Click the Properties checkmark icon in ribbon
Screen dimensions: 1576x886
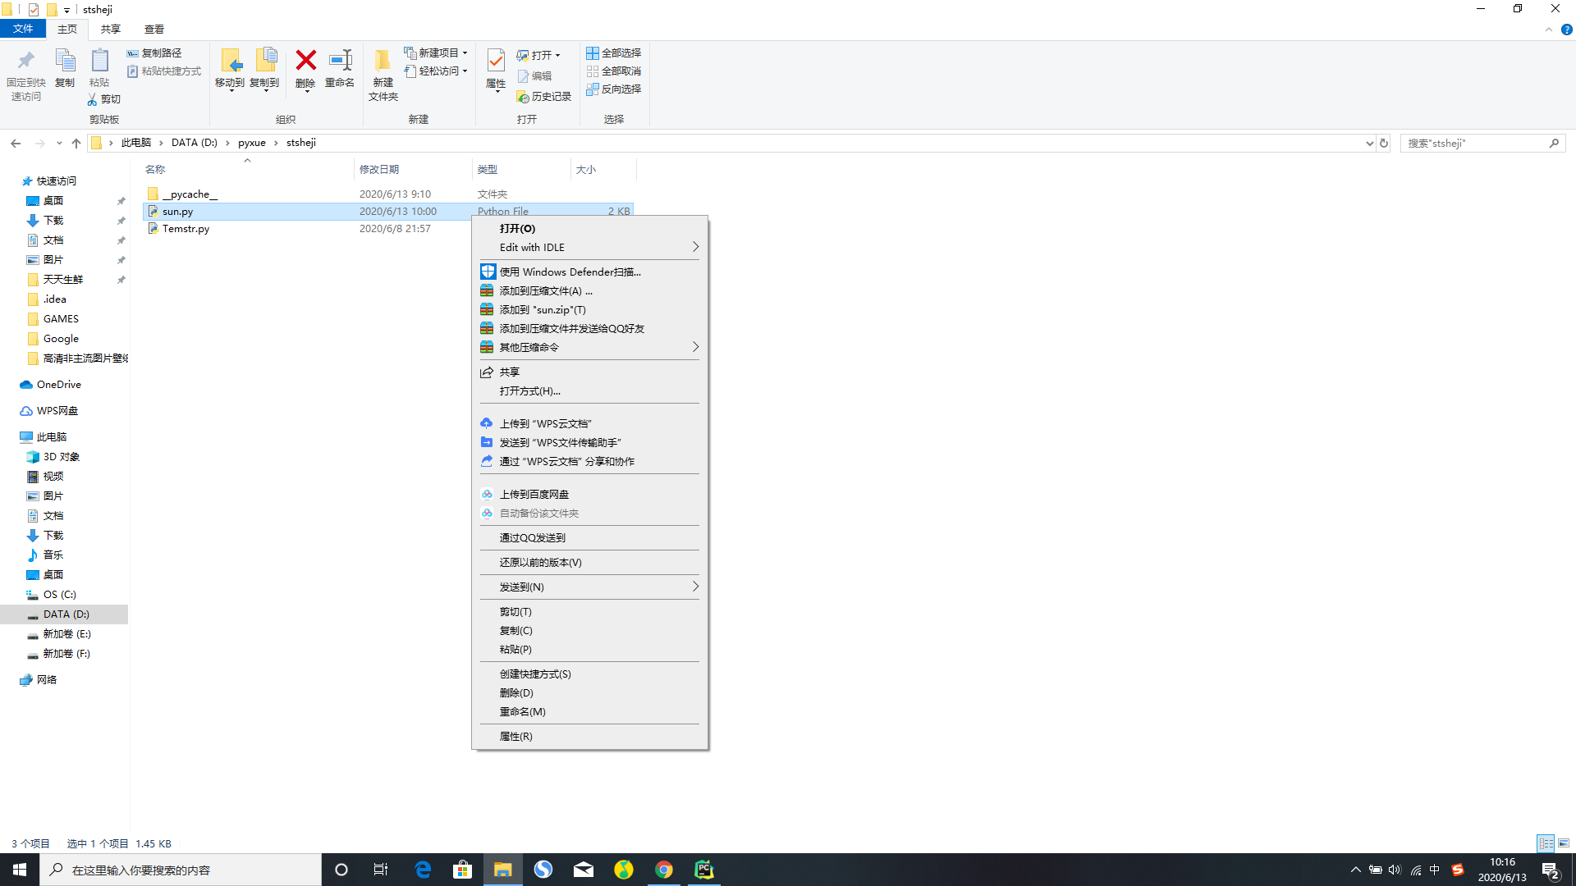(x=496, y=62)
